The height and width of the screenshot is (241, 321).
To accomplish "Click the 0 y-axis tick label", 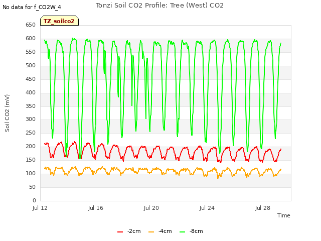I will pyautogui.click(x=34, y=200).
